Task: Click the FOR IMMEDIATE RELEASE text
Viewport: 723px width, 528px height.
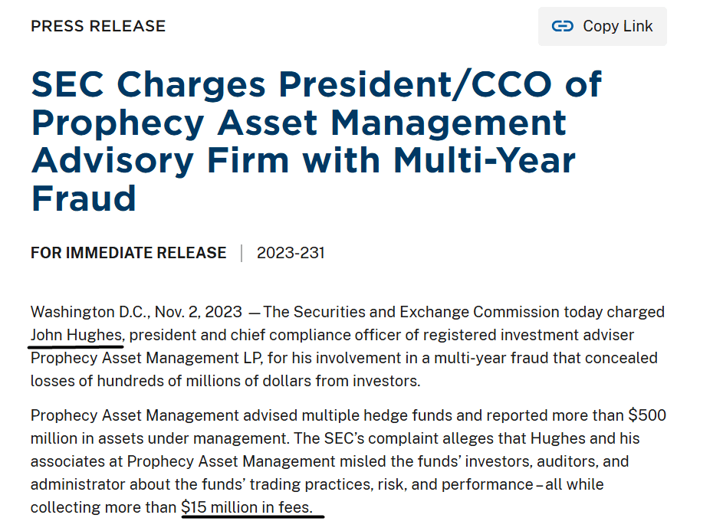Action: click(x=129, y=253)
